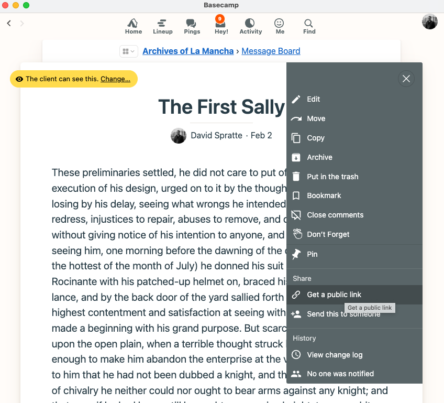This screenshot has height=403, width=444.
Task: Select Edit from the options menu
Action: (x=354, y=99)
